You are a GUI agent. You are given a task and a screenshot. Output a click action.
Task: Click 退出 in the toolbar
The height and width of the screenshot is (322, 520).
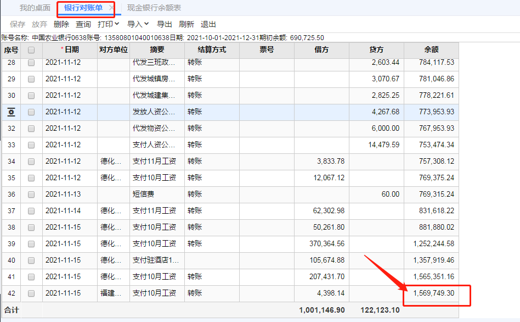pos(208,24)
